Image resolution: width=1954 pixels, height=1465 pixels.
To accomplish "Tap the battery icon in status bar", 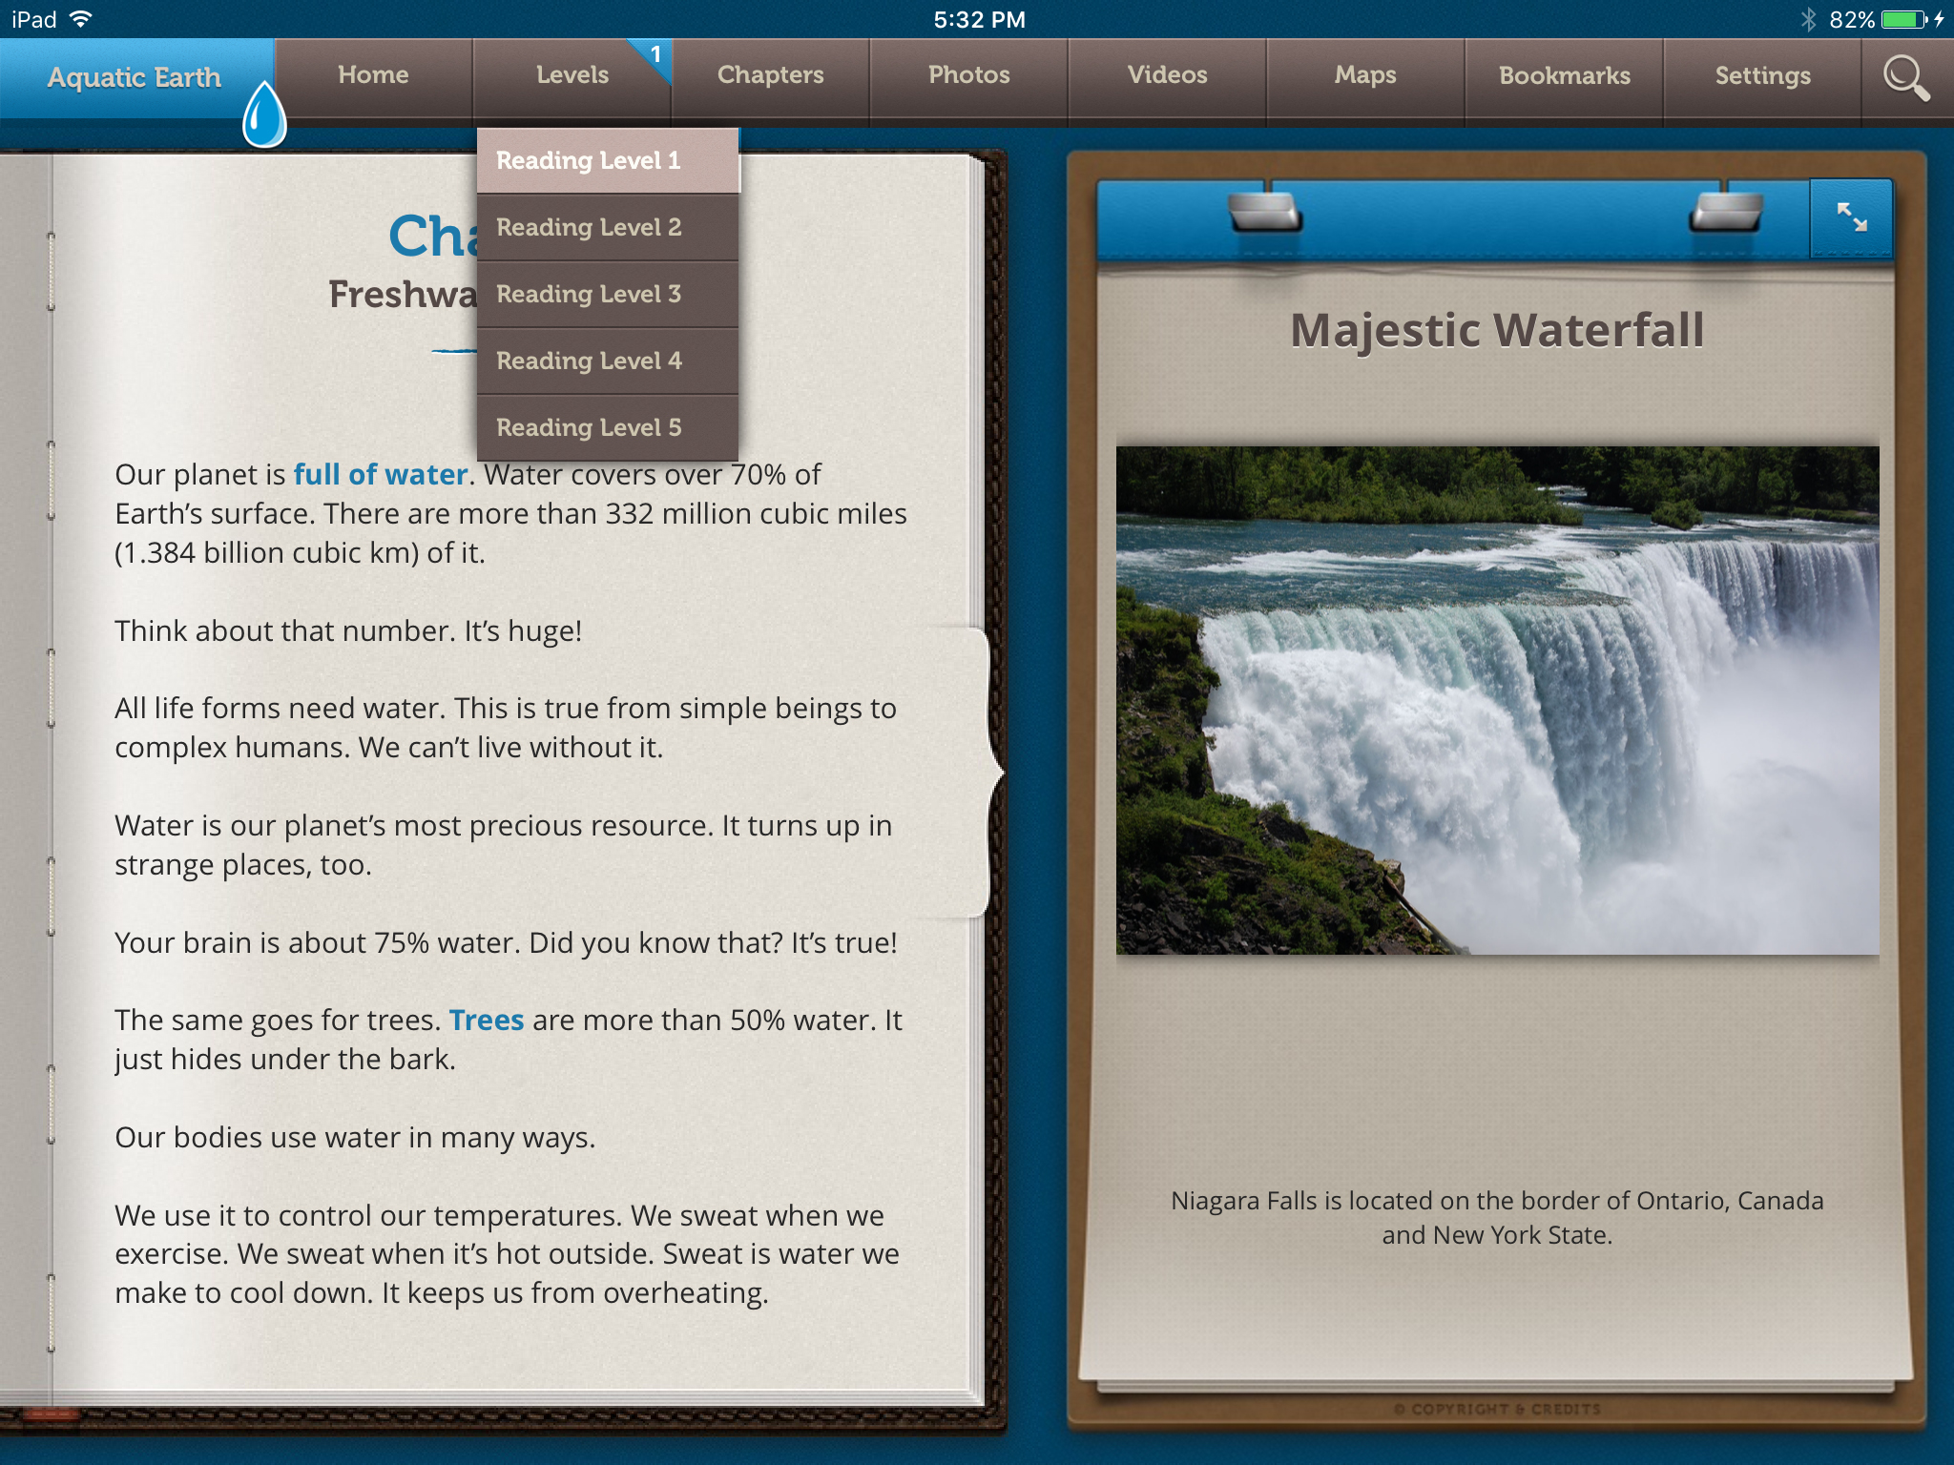I will (1903, 19).
